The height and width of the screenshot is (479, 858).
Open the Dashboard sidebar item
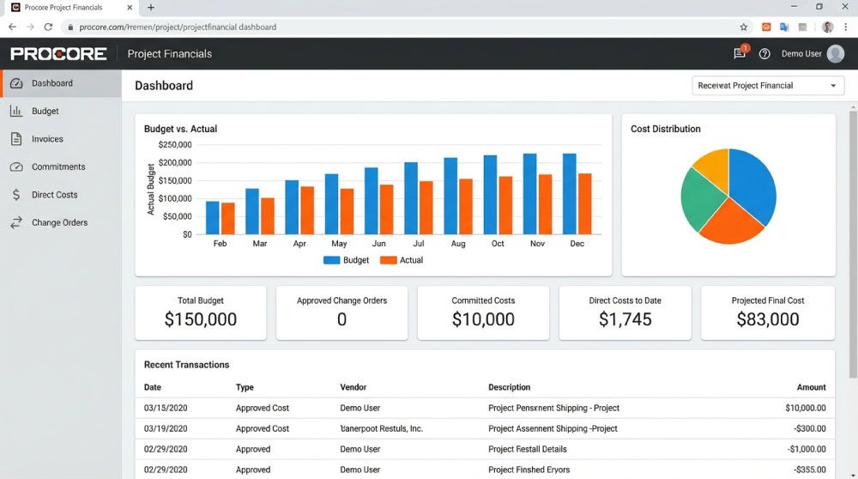tap(61, 83)
